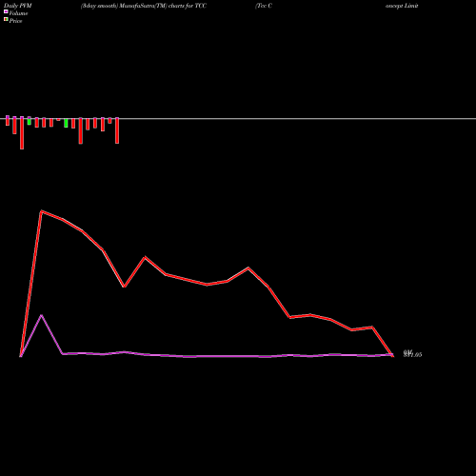Click the bright green bar near the middle of the bar row
This screenshot has width=476, height=476.
pos(66,123)
